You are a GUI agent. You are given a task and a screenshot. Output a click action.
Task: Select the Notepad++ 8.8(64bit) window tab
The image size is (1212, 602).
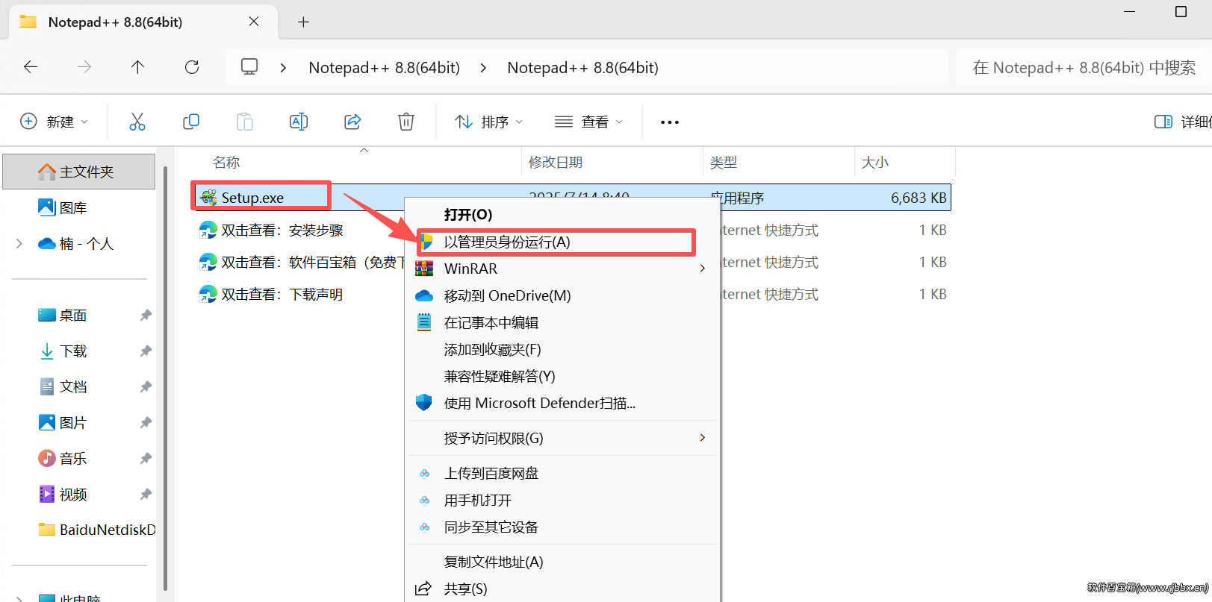click(143, 22)
